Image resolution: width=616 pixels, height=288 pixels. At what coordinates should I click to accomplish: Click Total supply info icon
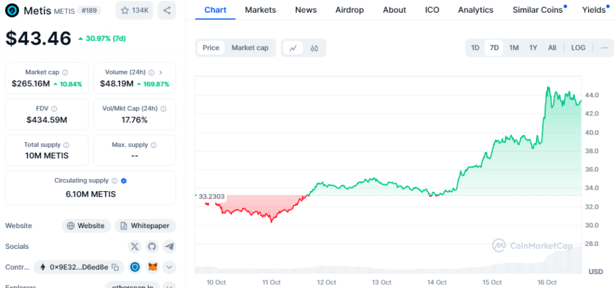(66, 144)
